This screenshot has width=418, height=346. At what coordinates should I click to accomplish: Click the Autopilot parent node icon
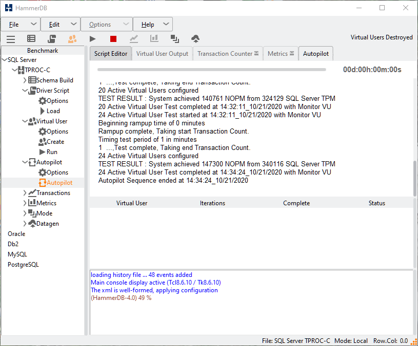tap(32, 162)
